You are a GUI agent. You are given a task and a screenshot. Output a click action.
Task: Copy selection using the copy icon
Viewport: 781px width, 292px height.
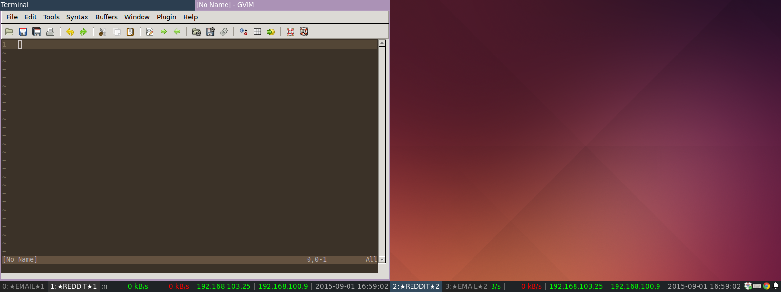tap(117, 32)
